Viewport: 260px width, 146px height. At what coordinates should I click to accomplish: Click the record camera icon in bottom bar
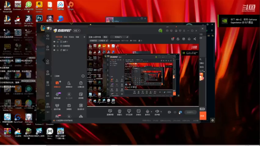(x=169, y=112)
